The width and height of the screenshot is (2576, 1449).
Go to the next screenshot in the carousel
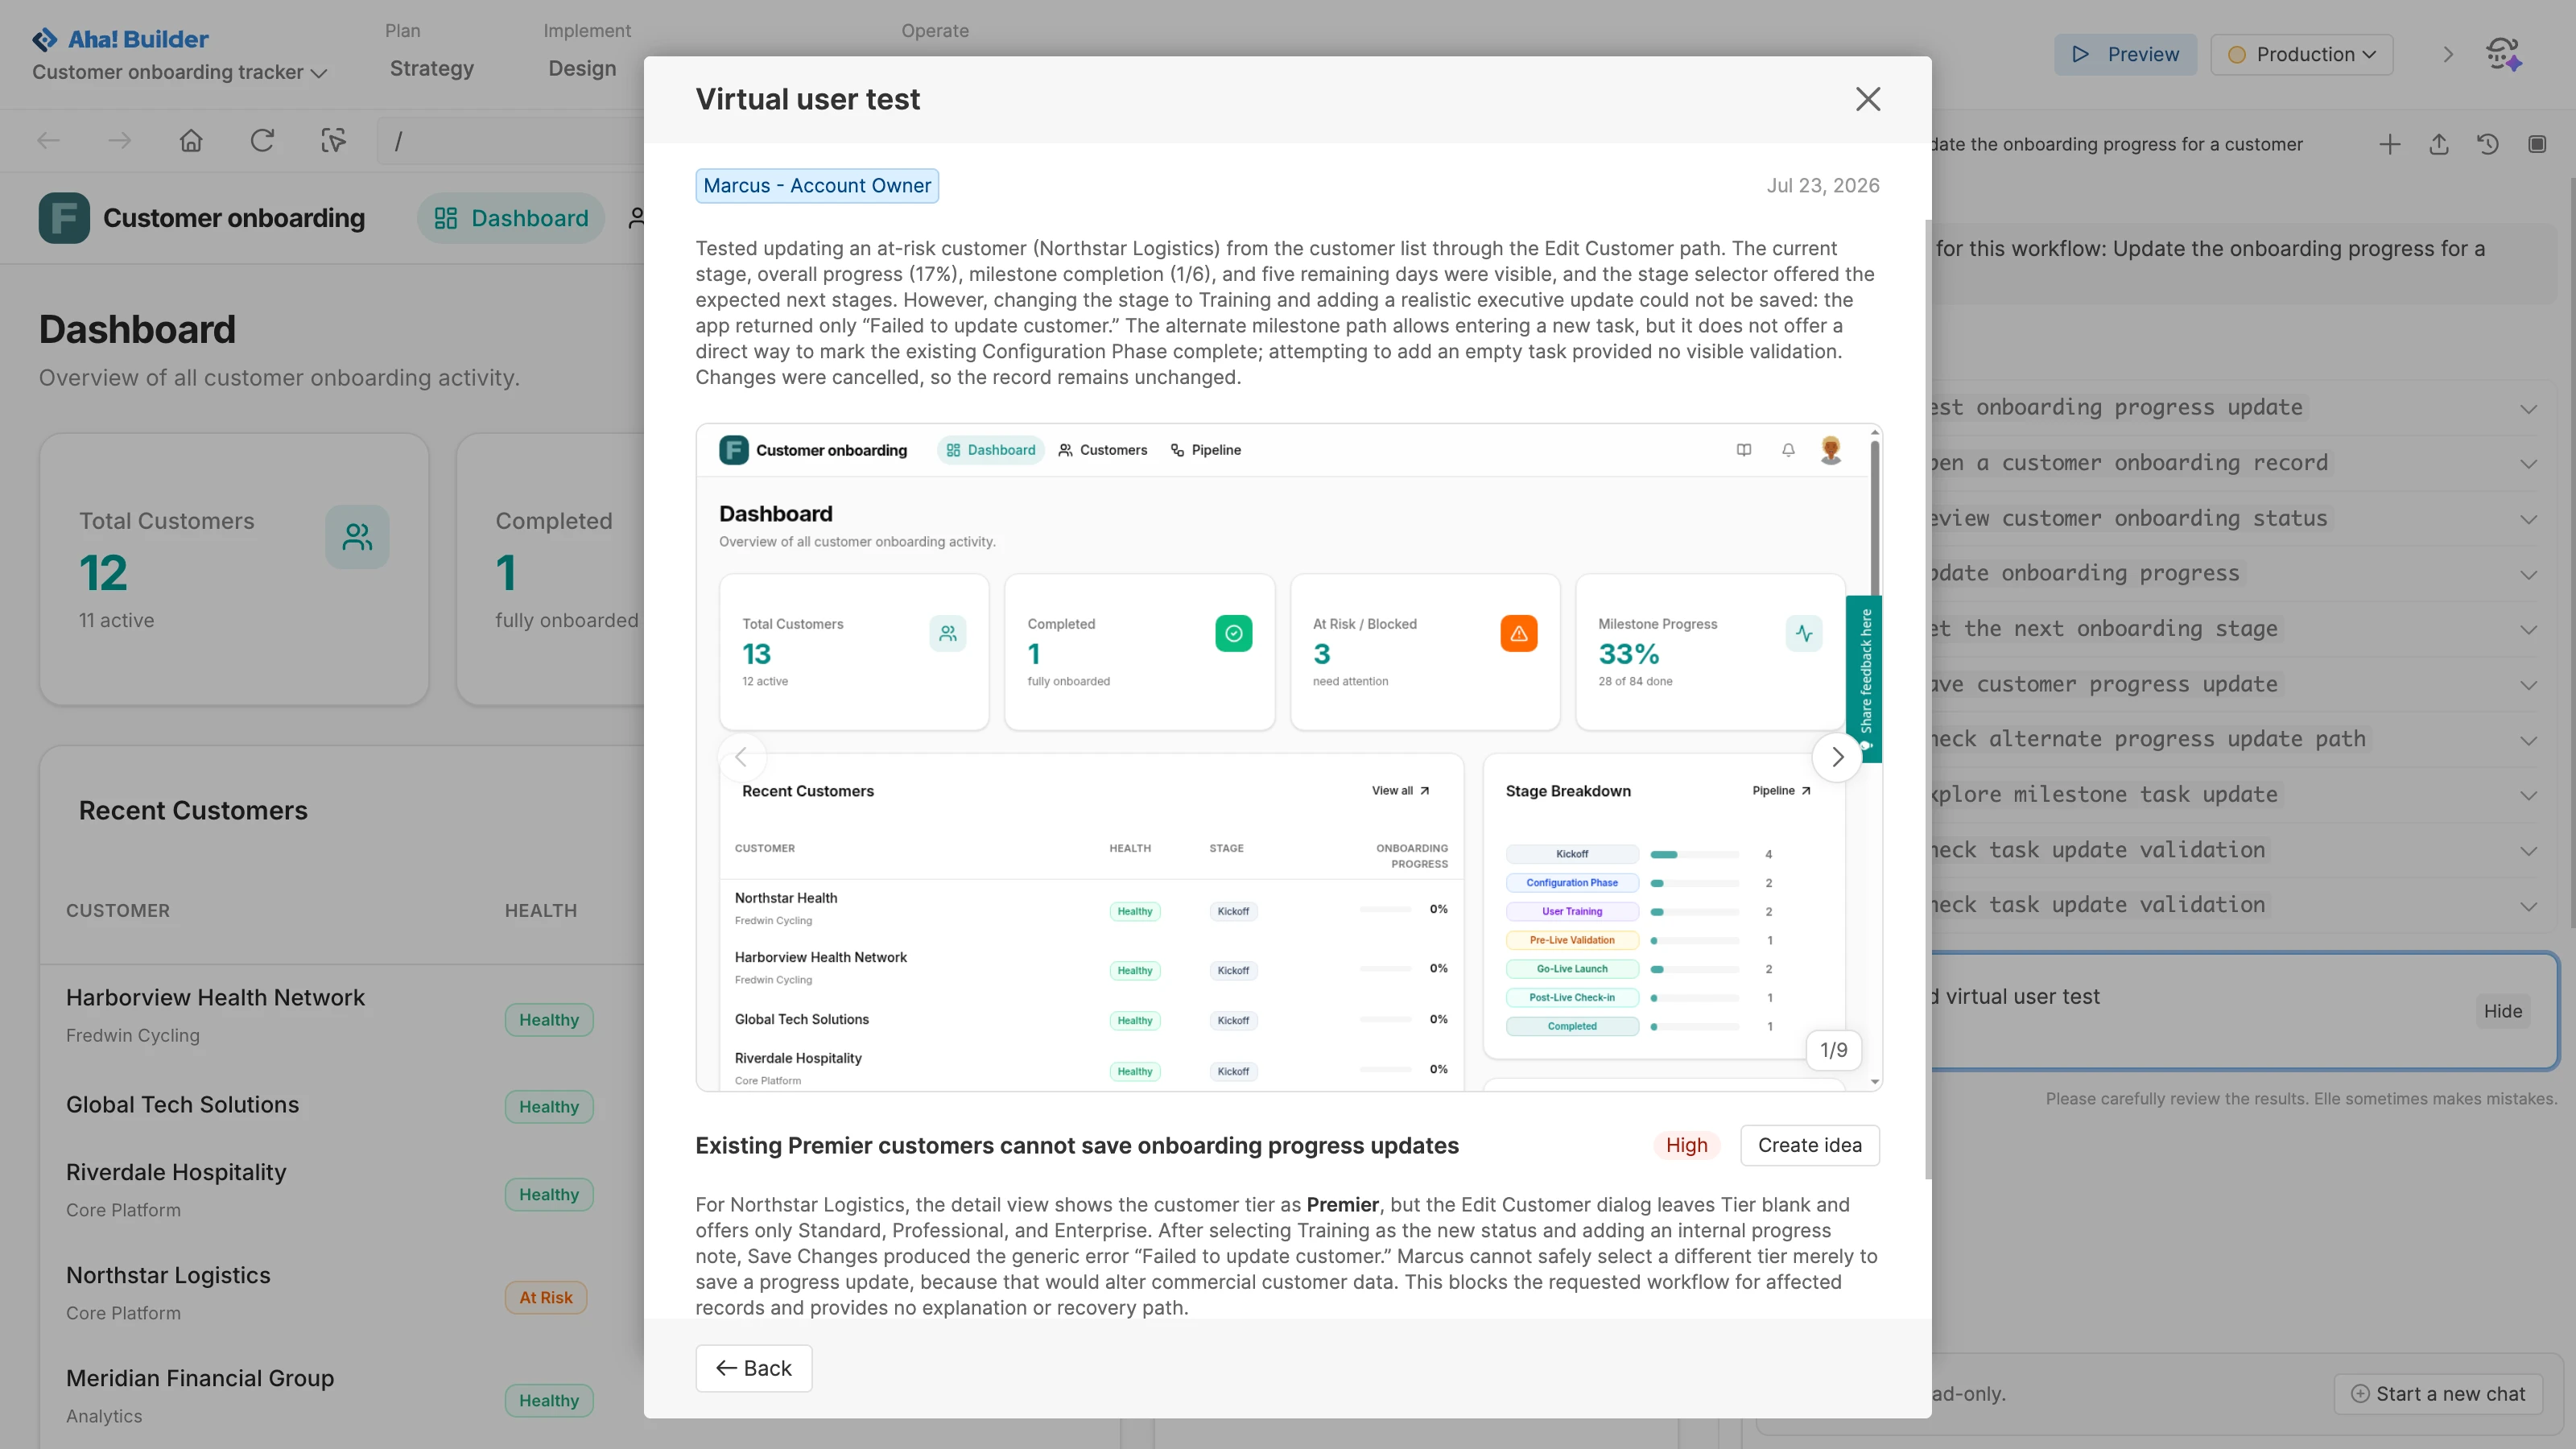tap(1837, 757)
